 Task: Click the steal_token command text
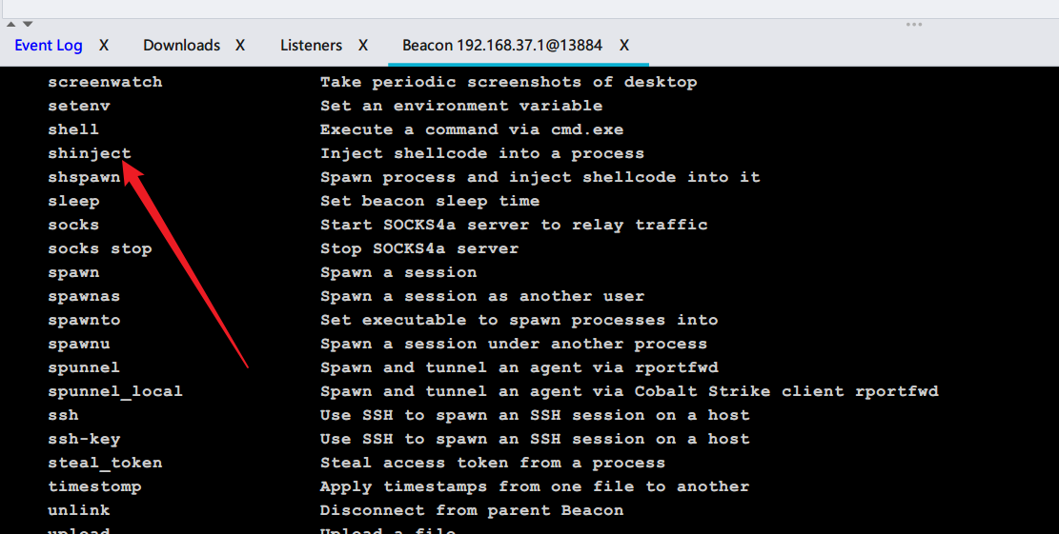pos(105,463)
